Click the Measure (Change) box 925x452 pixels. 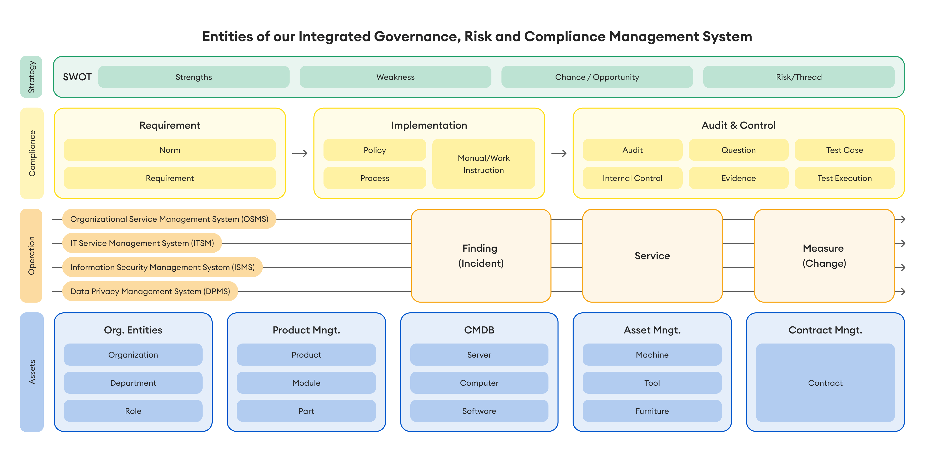pyautogui.click(x=824, y=255)
